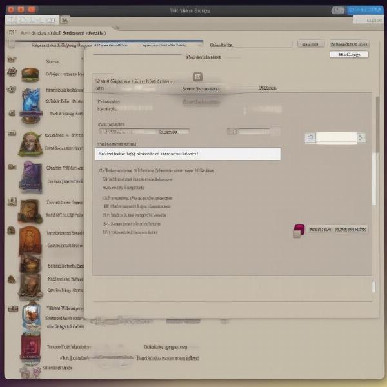Click inside the pale yellow input field

336,138
